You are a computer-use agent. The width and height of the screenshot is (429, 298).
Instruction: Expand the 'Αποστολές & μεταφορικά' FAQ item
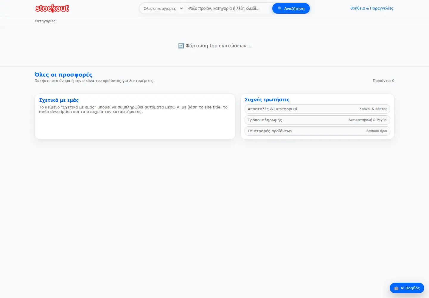(x=317, y=109)
